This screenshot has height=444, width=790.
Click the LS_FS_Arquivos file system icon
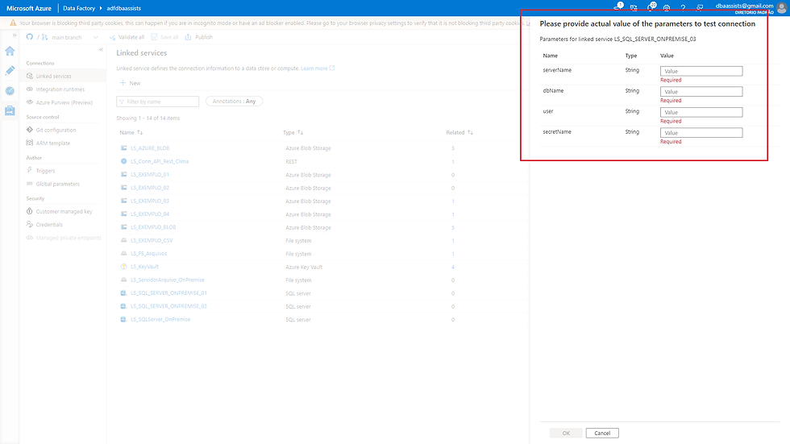click(123, 253)
